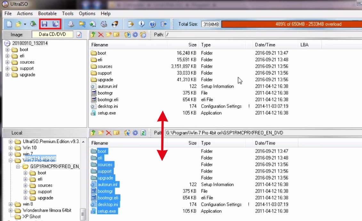Click the Local tree scrollbar up arrow
362x221 pixels.
pyautogui.click(x=83, y=142)
